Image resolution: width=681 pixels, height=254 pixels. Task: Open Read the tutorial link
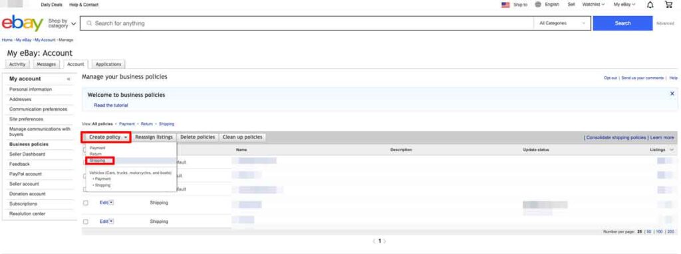click(x=111, y=105)
